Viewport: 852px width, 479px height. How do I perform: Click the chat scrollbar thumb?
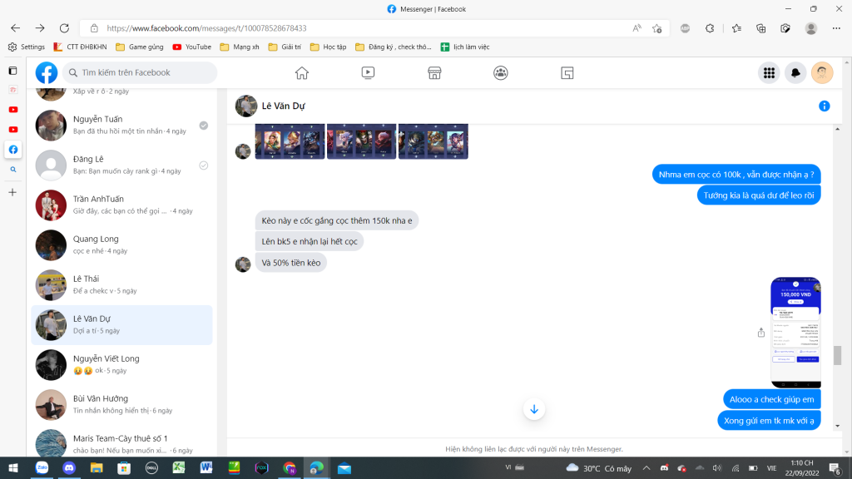point(837,355)
